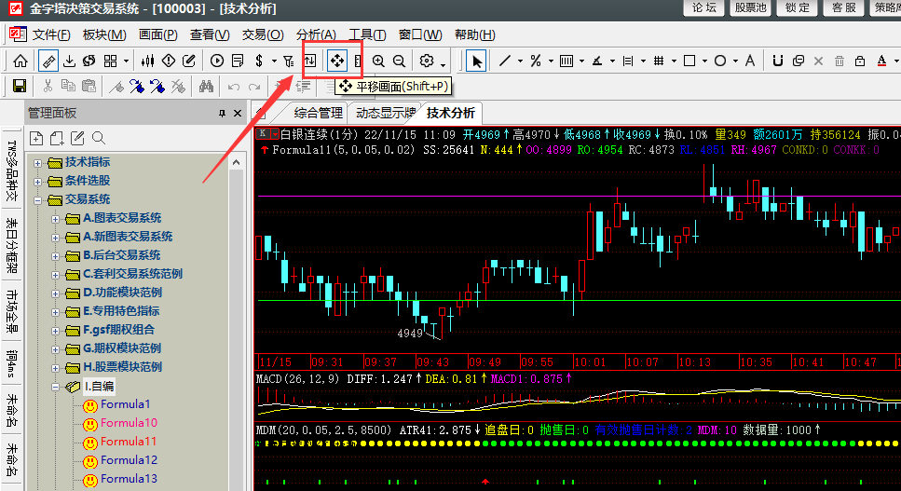Toggle the lock drawings icon
The height and width of the screenshot is (491, 901).
[859, 61]
